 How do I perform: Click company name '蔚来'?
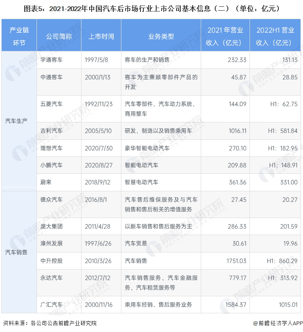pos(46,182)
